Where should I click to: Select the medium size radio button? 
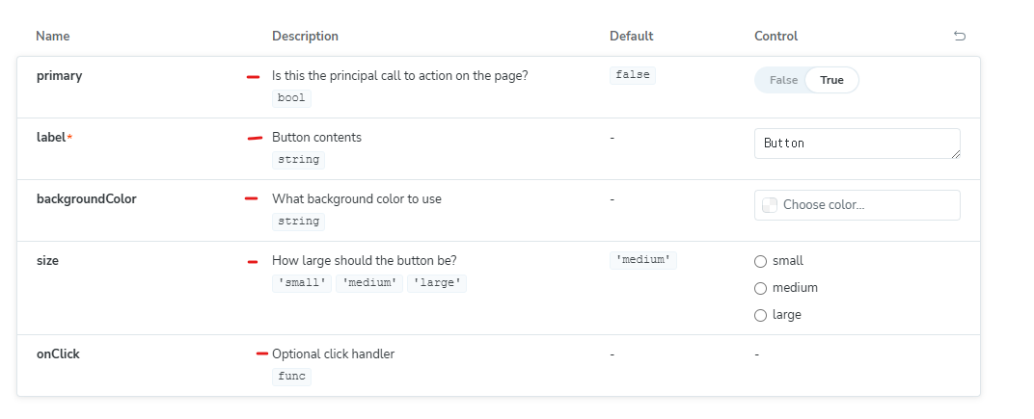(x=760, y=289)
